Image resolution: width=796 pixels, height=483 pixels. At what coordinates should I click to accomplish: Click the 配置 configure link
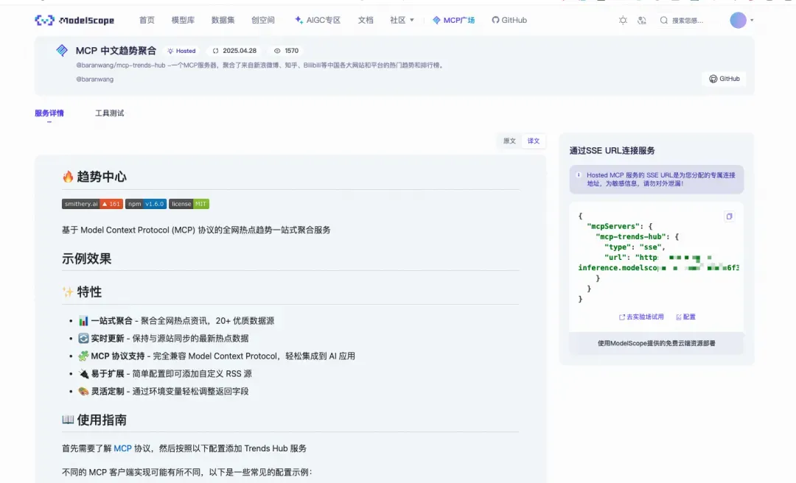[x=686, y=317]
